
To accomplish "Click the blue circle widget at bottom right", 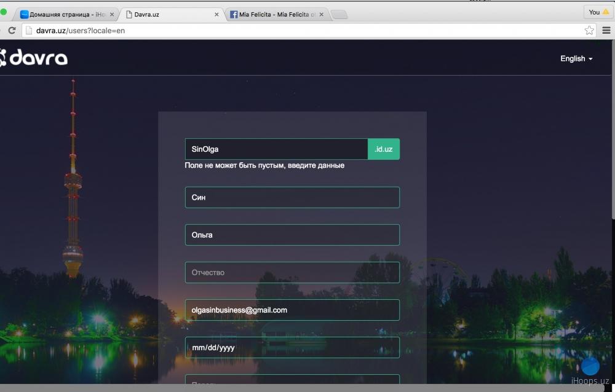I will 590,366.
